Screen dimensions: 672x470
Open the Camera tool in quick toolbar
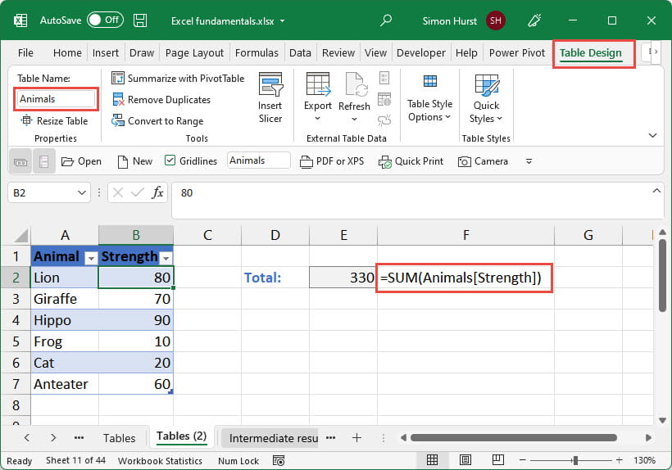(x=465, y=161)
